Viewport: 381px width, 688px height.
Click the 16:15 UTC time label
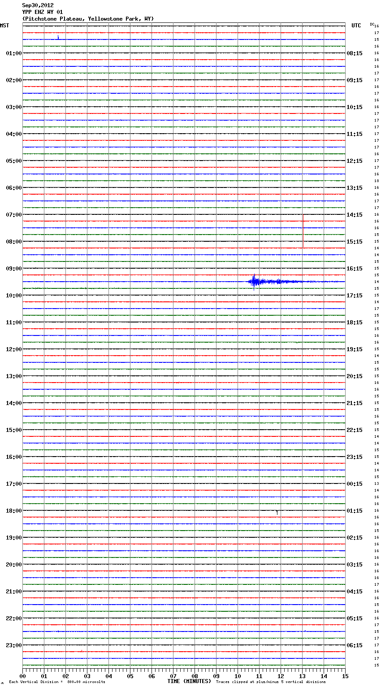click(x=355, y=269)
